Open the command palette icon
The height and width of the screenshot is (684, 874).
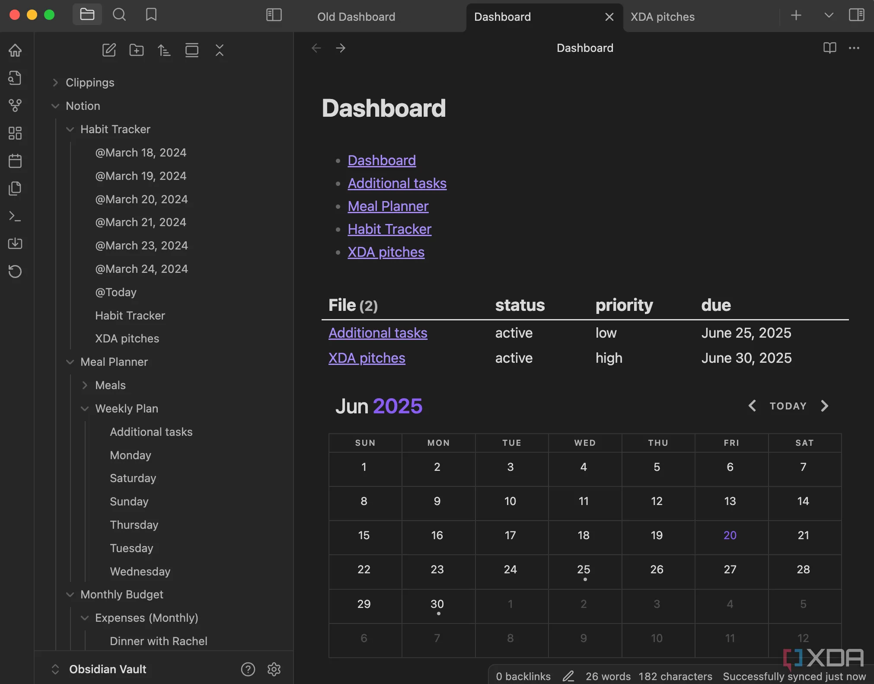[x=15, y=216]
